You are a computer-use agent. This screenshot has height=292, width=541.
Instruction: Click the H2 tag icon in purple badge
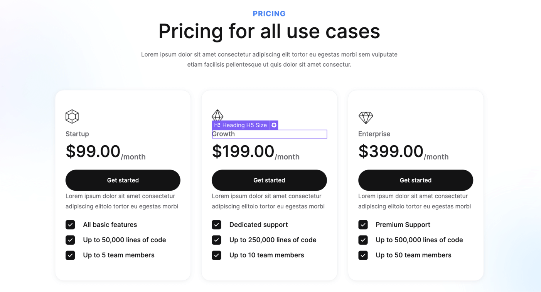click(x=217, y=125)
